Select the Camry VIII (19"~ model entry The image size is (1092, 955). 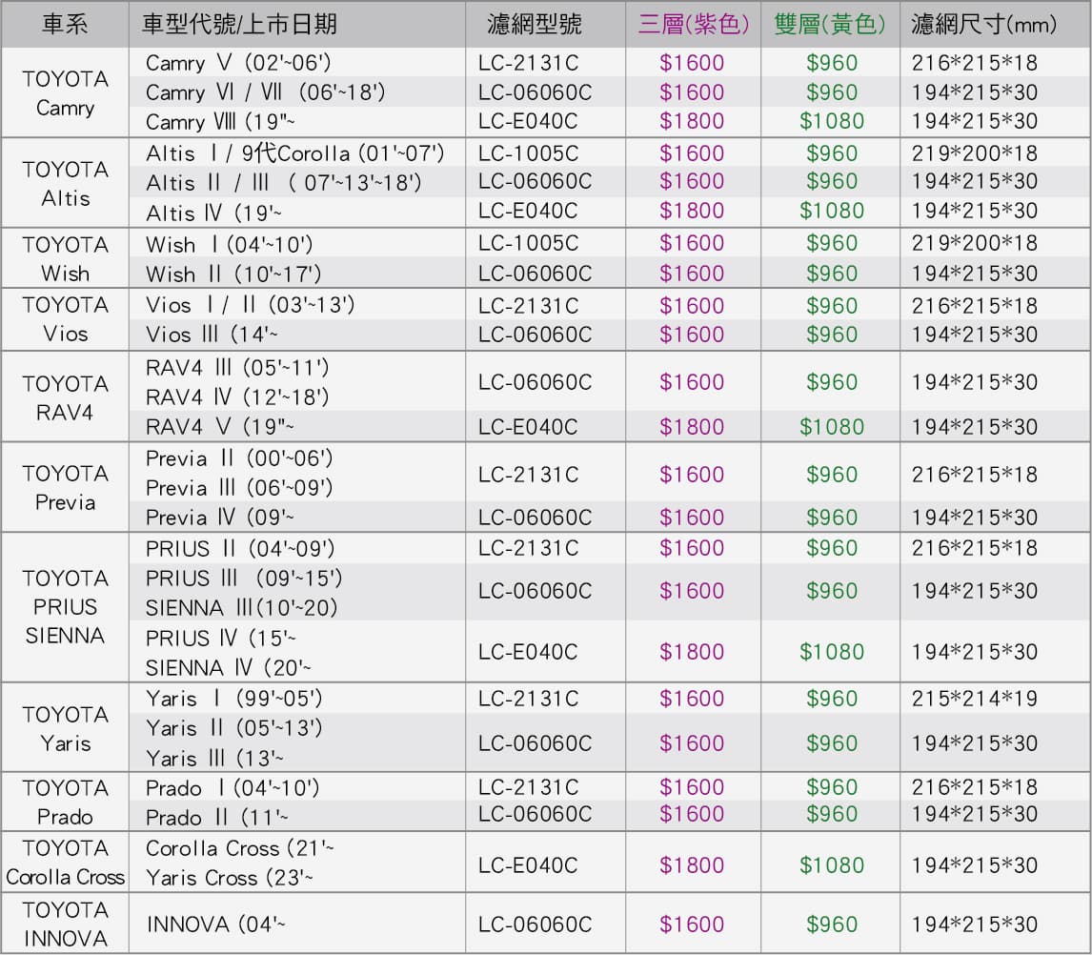pyautogui.click(x=220, y=122)
